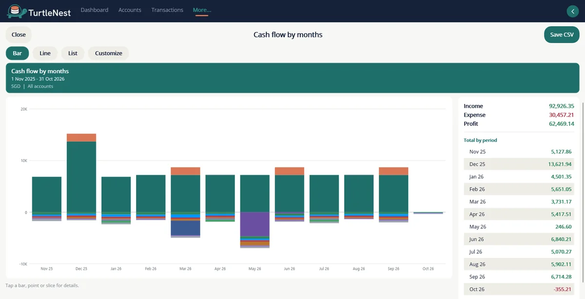Click the Jan 26 total row
The height and width of the screenshot is (299, 585).
[519, 177]
